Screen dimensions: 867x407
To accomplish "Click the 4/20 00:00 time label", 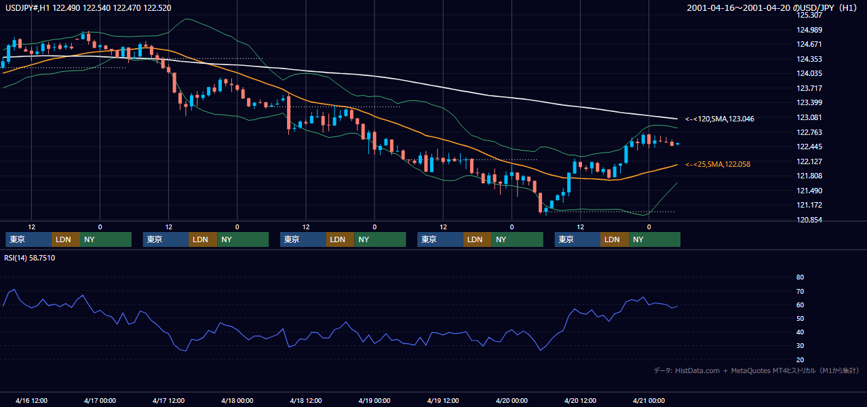I will 512,400.
